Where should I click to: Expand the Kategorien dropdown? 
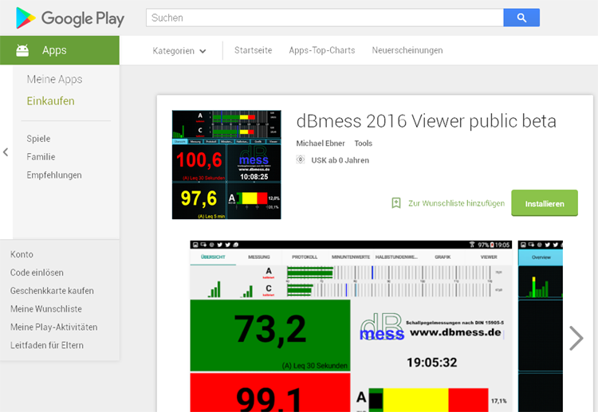click(x=179, y=51)
